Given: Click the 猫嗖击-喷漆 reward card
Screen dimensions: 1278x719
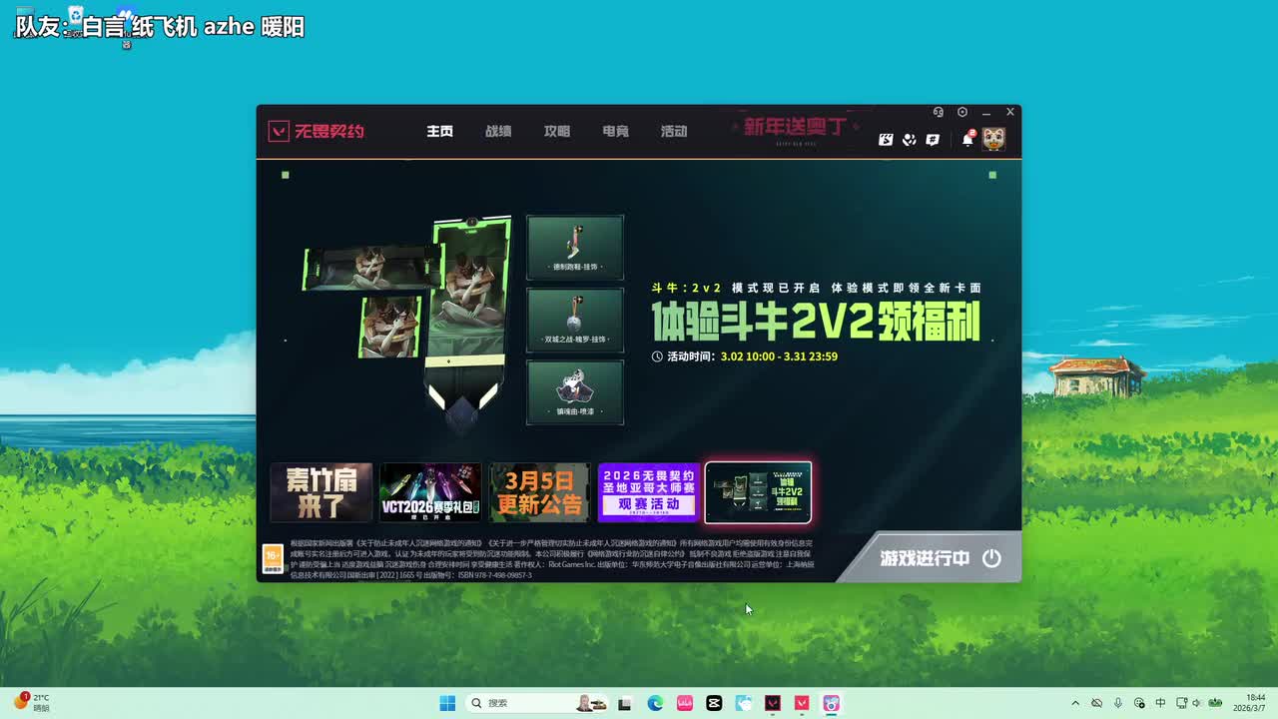Looking at the screenshot, I should (575, 392).
